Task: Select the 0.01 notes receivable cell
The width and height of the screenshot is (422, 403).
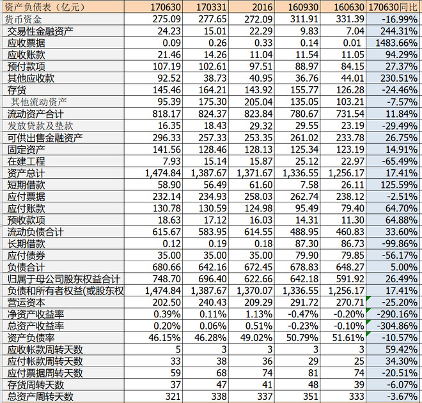Action: tap(343, 43)
